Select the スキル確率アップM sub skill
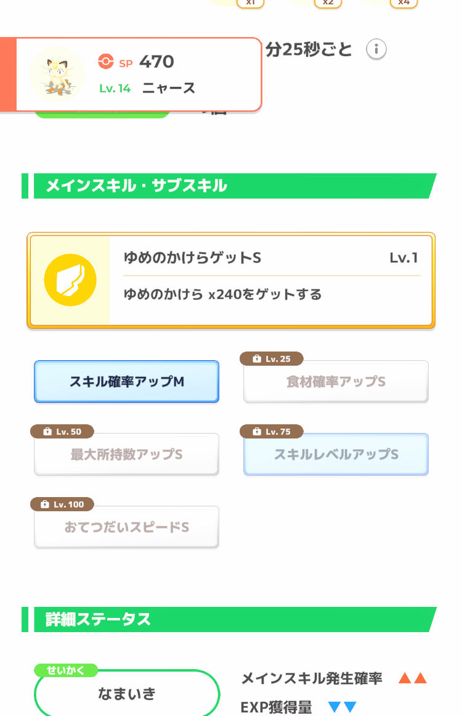The image size is (462, 716). click(126, 381)
